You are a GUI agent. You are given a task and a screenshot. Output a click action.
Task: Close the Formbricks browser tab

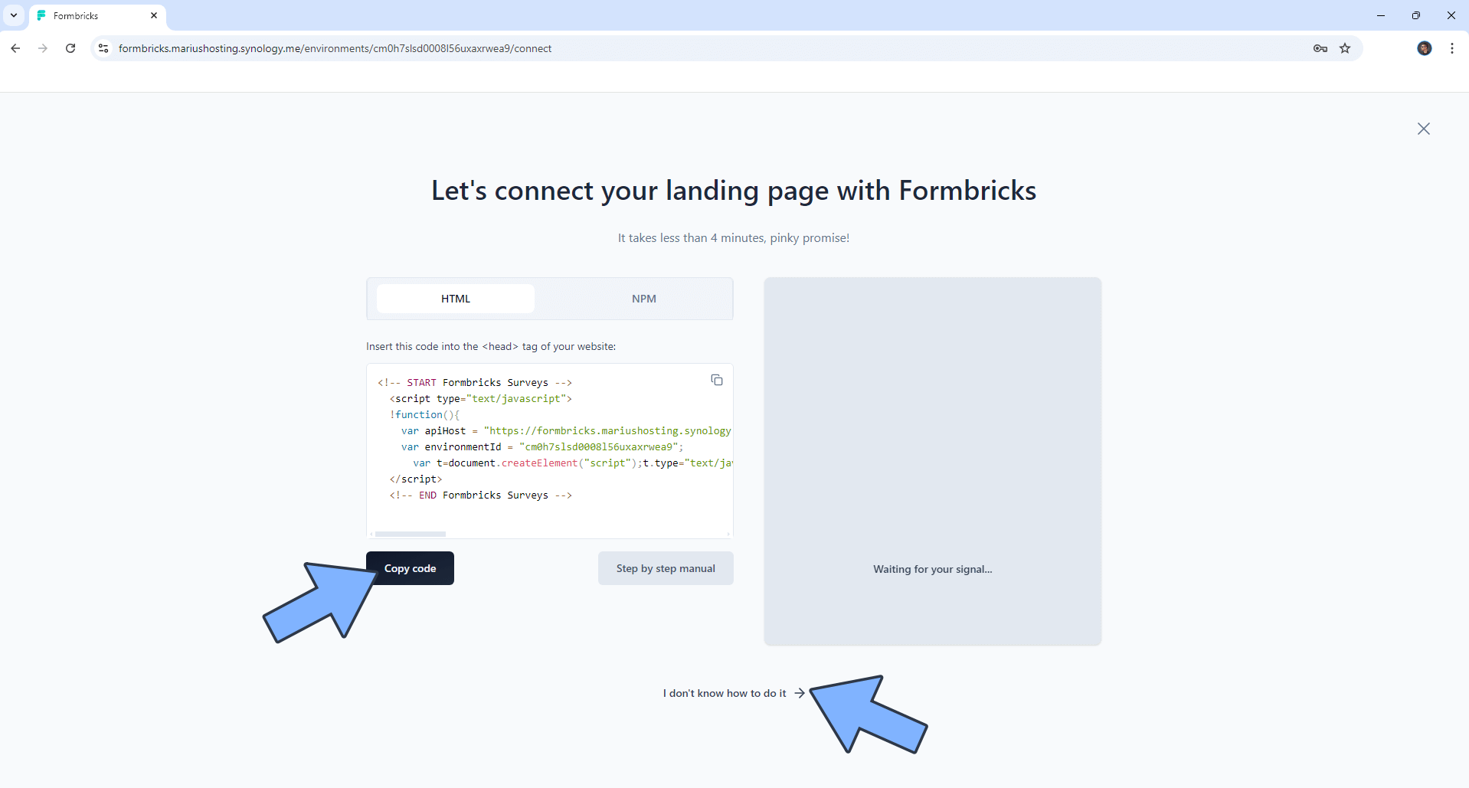154,15
